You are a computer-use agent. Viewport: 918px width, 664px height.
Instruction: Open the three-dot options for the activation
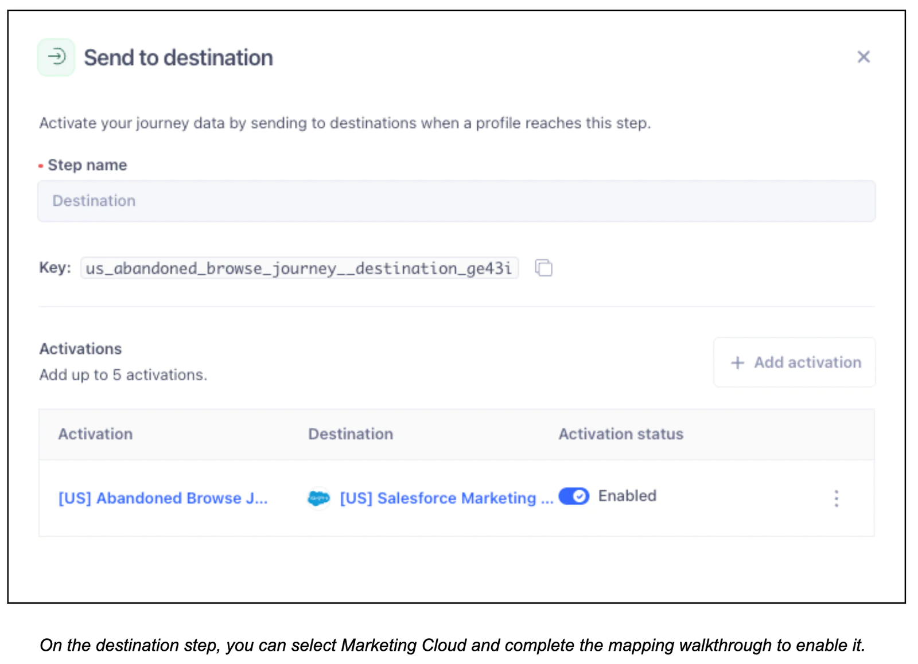[x=837, y=498]
